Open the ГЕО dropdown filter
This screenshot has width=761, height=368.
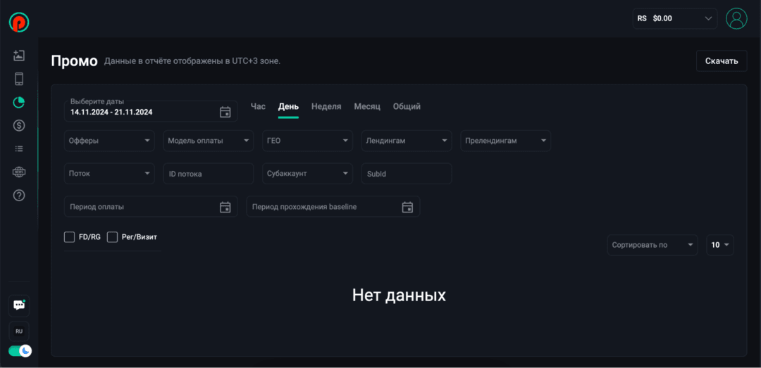coord(307,141)
